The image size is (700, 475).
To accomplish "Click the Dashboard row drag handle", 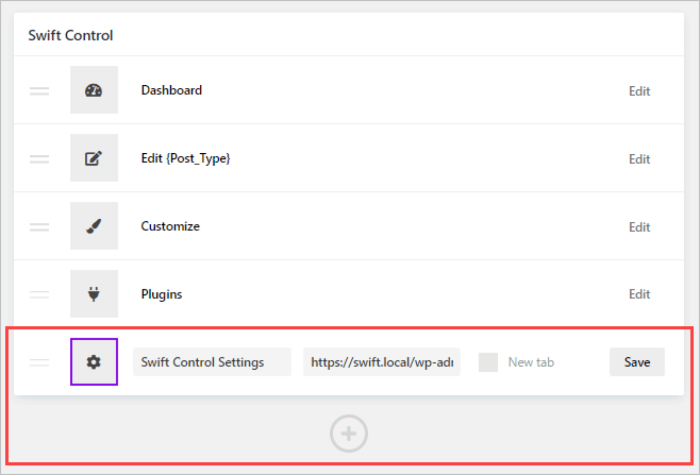I will 39,91.
